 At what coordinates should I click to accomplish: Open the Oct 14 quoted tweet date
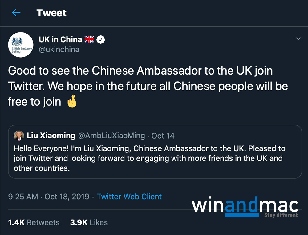[x=163, y=136]
